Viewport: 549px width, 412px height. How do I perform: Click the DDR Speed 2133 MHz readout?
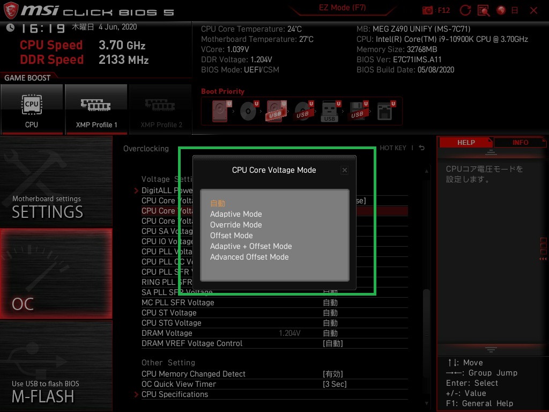[x=124, y=60]
